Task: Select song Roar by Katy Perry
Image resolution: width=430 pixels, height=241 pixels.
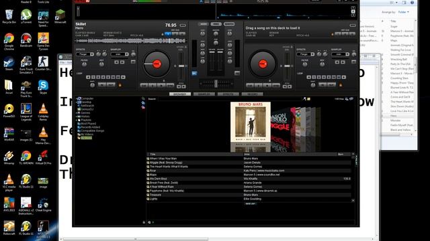Action: tap(249, 171)
